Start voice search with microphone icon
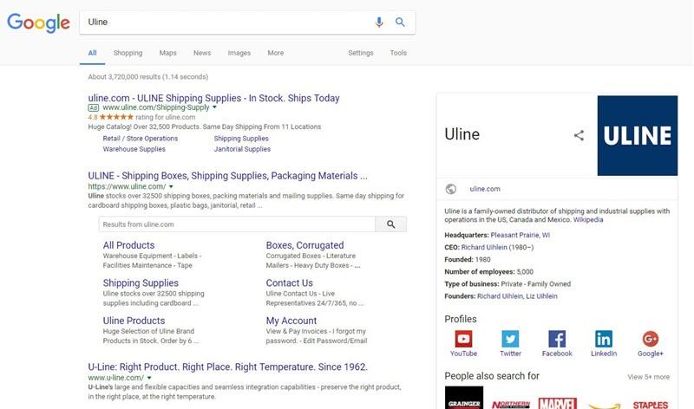Screen dimensions: 694x409 pyautogui.click(x=379, y=23)
